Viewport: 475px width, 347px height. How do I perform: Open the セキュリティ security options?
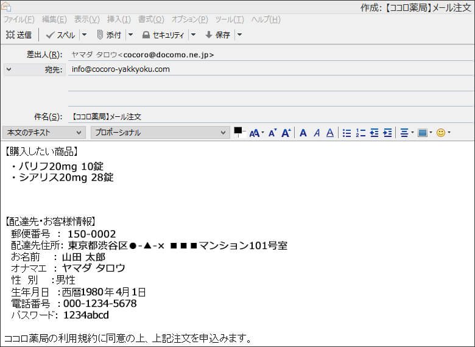click(163, 35)
